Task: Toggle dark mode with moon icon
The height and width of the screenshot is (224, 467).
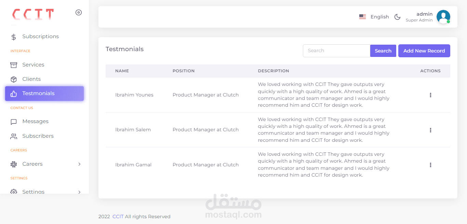Action: 397,17
